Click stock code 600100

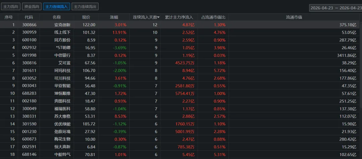(x=29, y=40)
